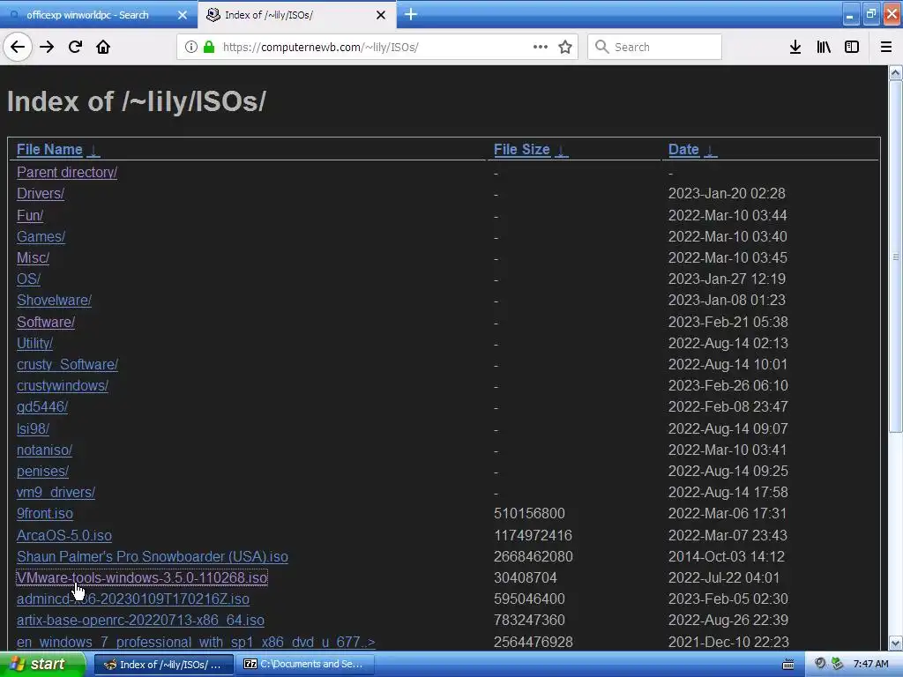Open the Windows Start menu

42,665
